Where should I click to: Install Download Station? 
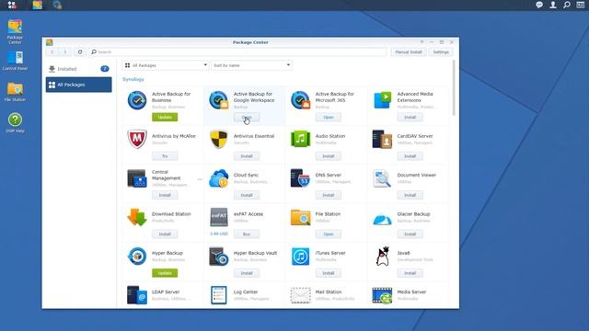(165, 234)
